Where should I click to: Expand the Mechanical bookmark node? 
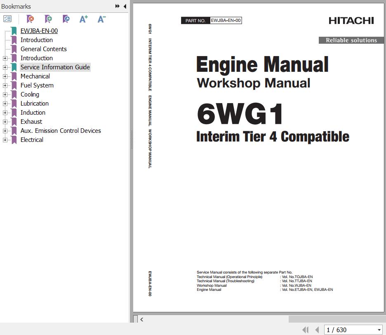point(5,76)
